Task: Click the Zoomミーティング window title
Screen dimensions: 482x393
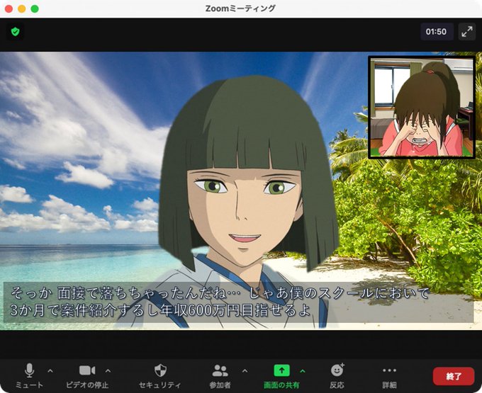Action: coord(240,8)
